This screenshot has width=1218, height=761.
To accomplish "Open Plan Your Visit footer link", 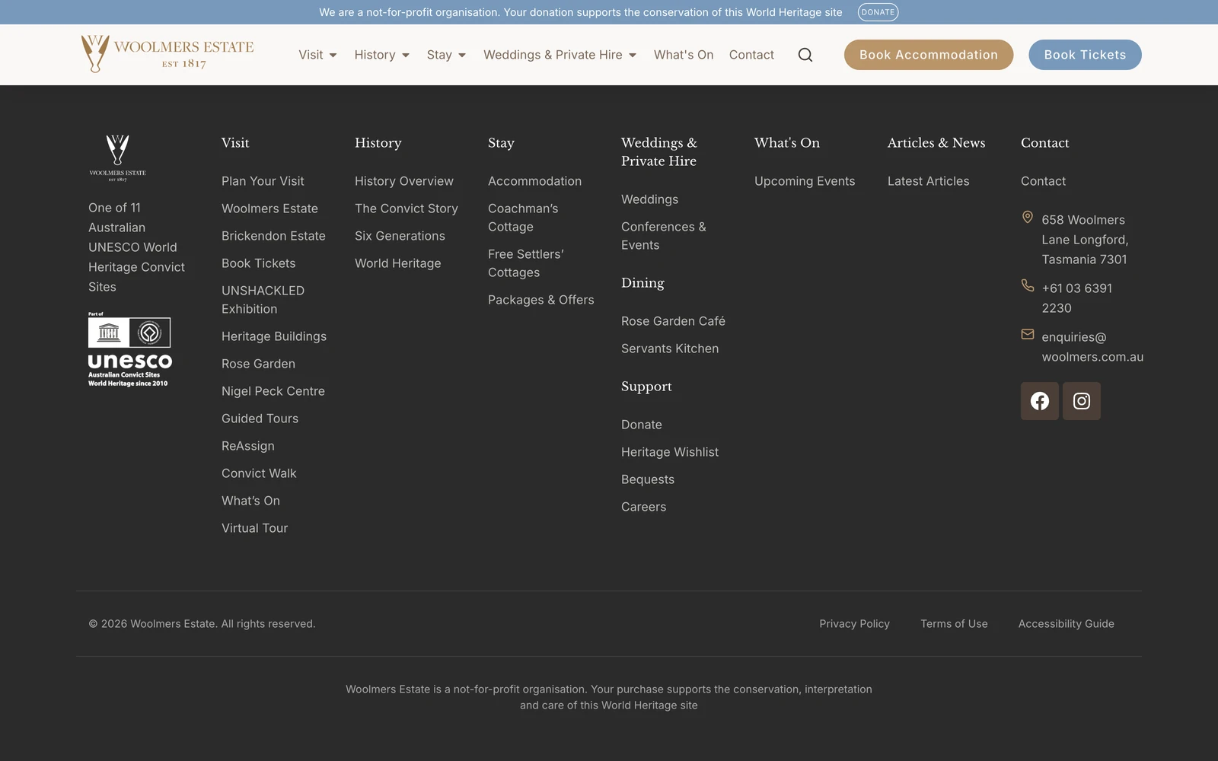I will (x=263, y=181).
